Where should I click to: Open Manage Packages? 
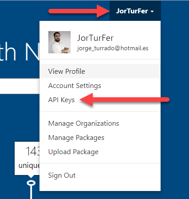100,138
